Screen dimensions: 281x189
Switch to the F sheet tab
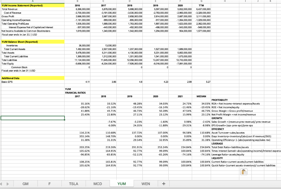click(49, 184)
